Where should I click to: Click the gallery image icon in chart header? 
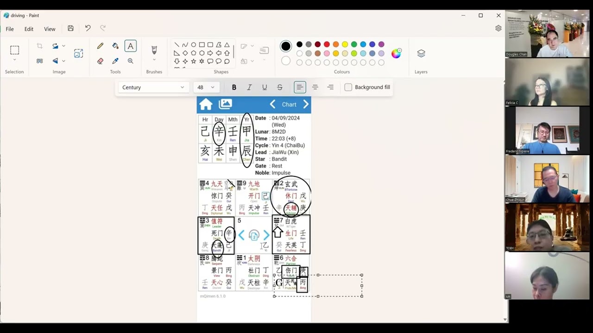coord(226,104)
